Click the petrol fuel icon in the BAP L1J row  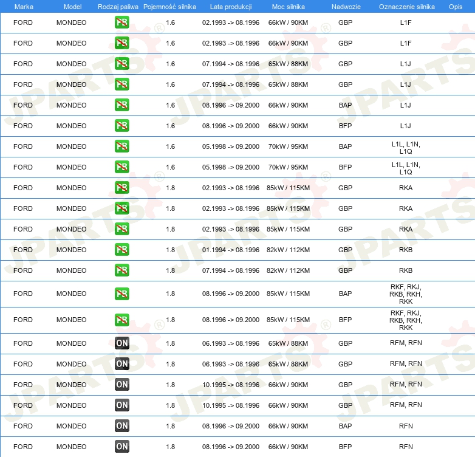(x=121, y=105)
